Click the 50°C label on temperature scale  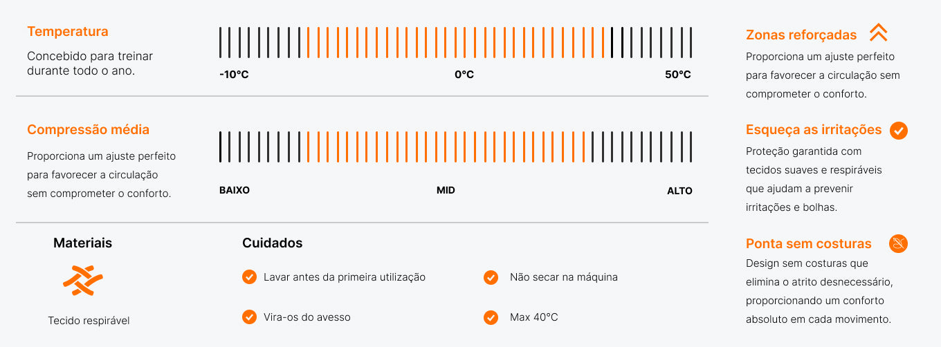click(x=678, y=75)
